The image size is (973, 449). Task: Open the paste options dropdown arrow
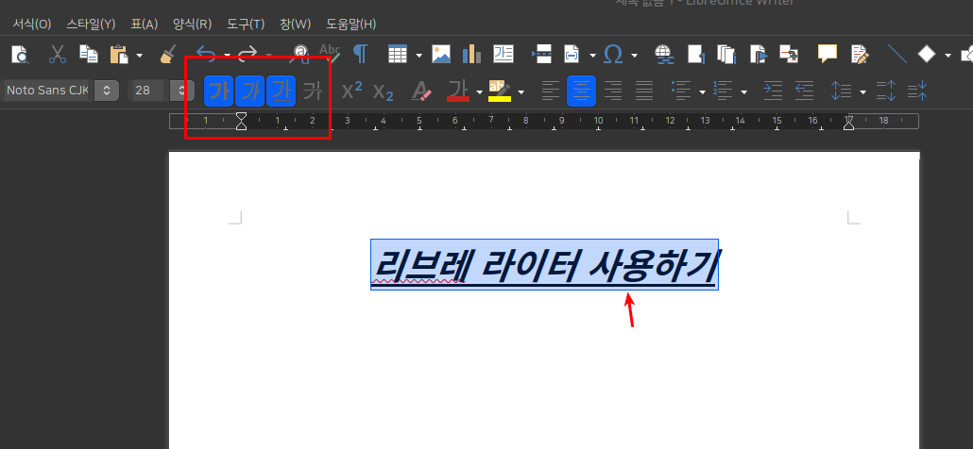[x=139, y=55]
